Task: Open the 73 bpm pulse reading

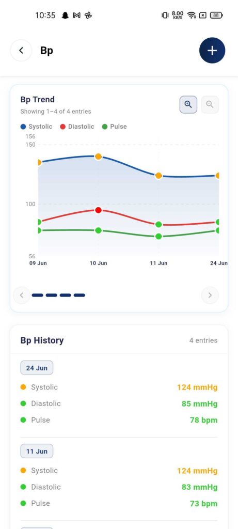Action: (203, 504)
